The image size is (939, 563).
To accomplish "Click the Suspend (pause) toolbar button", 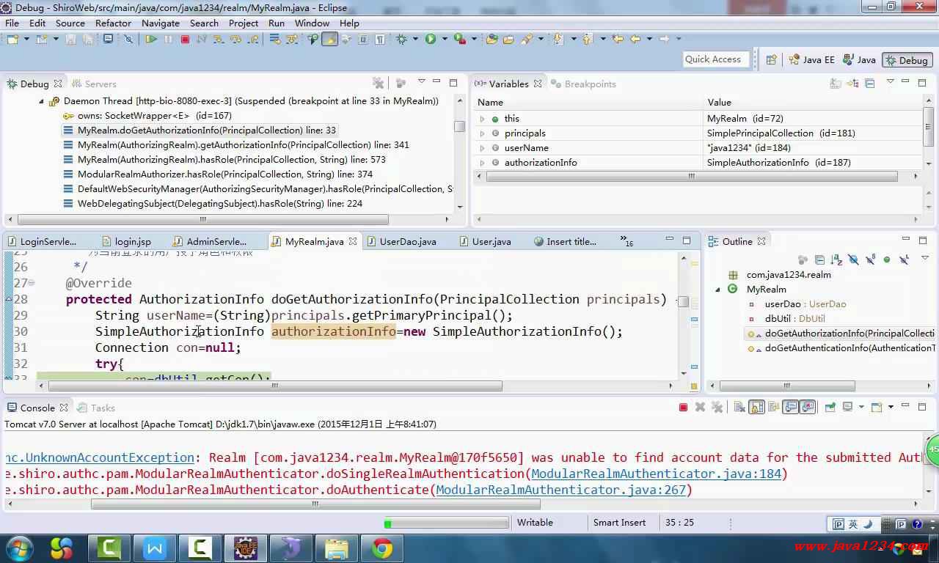I will [x=168, y=39].
